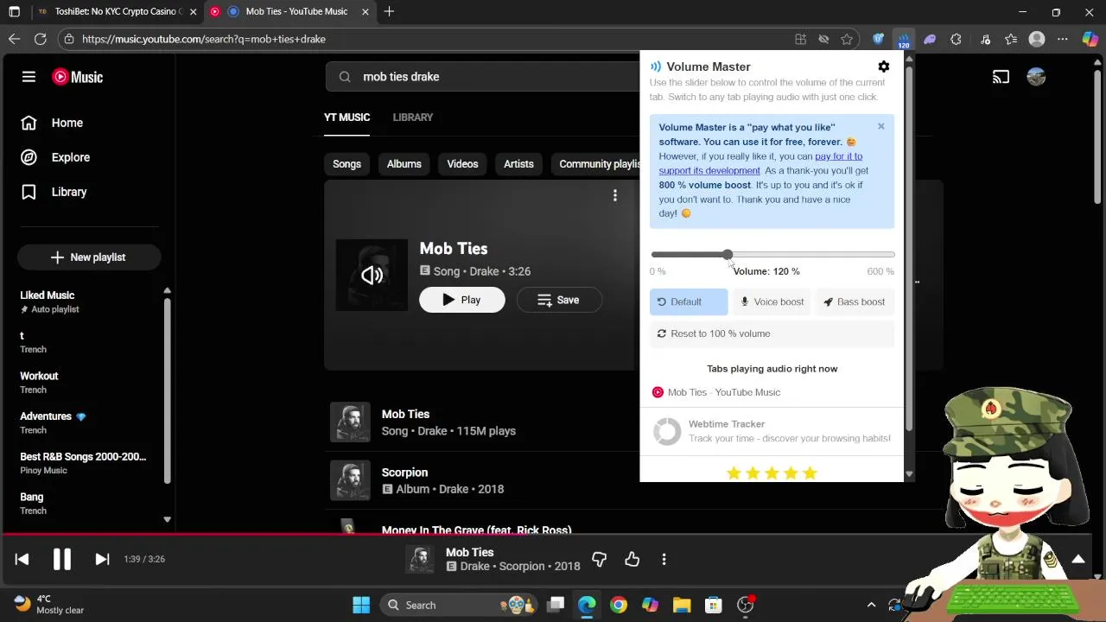Click the search magnifier icon
The height and width of the screenshot is (622, 1106).
(345, 77)
